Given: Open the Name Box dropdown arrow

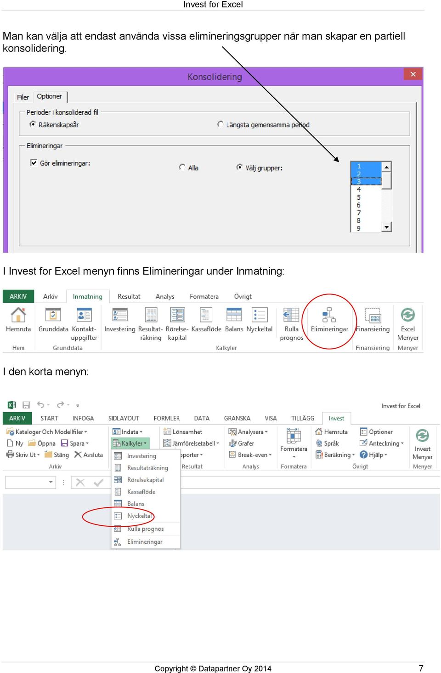Looking at the screenshot, I should (x=51, y=482).
